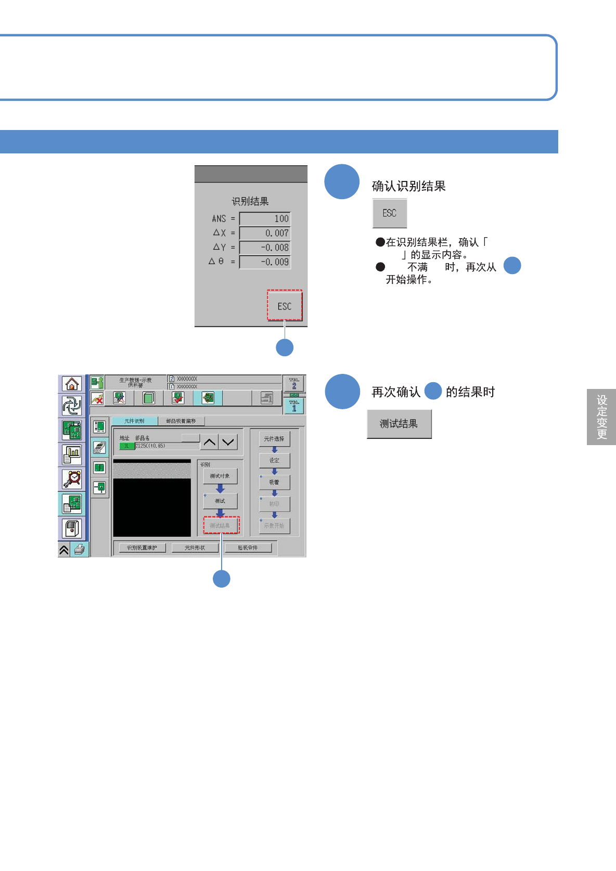Switch to the 元件识别 tab
Image resolution: width=616 pixels, height=871 pixels.
[x=135, y=421]
